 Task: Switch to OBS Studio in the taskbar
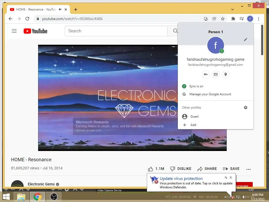[x=54, y=197]
